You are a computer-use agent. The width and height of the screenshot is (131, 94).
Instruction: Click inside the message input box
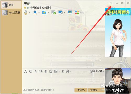(64, 80)
